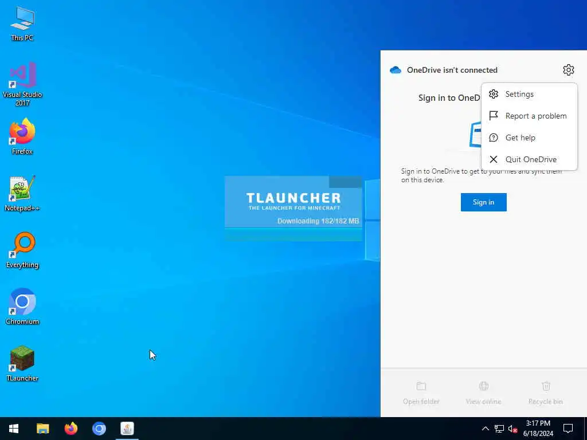Viewport: 587px width, 440px height.
Task: Show hidden system tray icons
Action: [485, 429]
